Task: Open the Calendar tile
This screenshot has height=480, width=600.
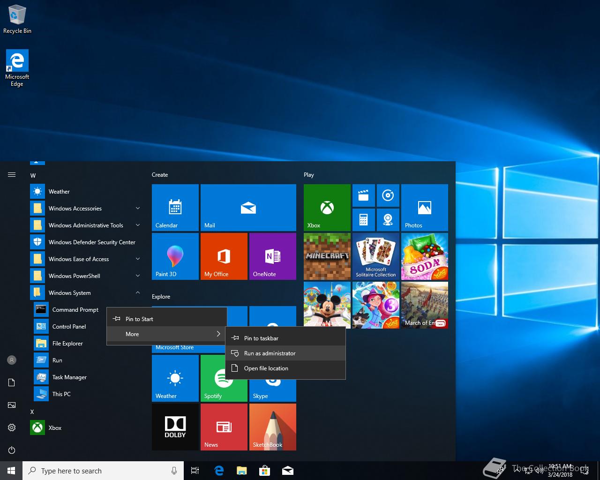Action: (175, 208)
